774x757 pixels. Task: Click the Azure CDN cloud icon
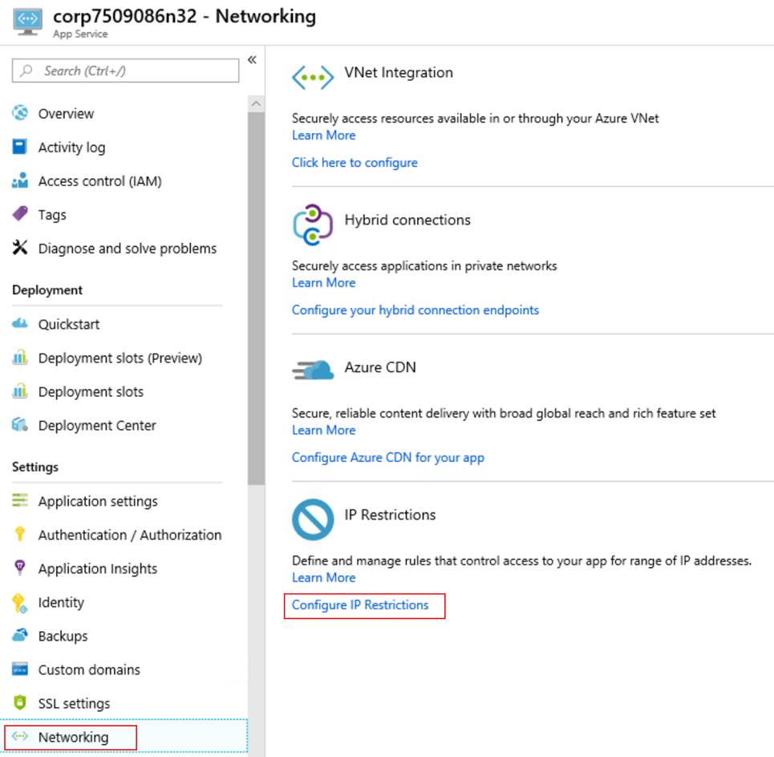click(313, 370)
